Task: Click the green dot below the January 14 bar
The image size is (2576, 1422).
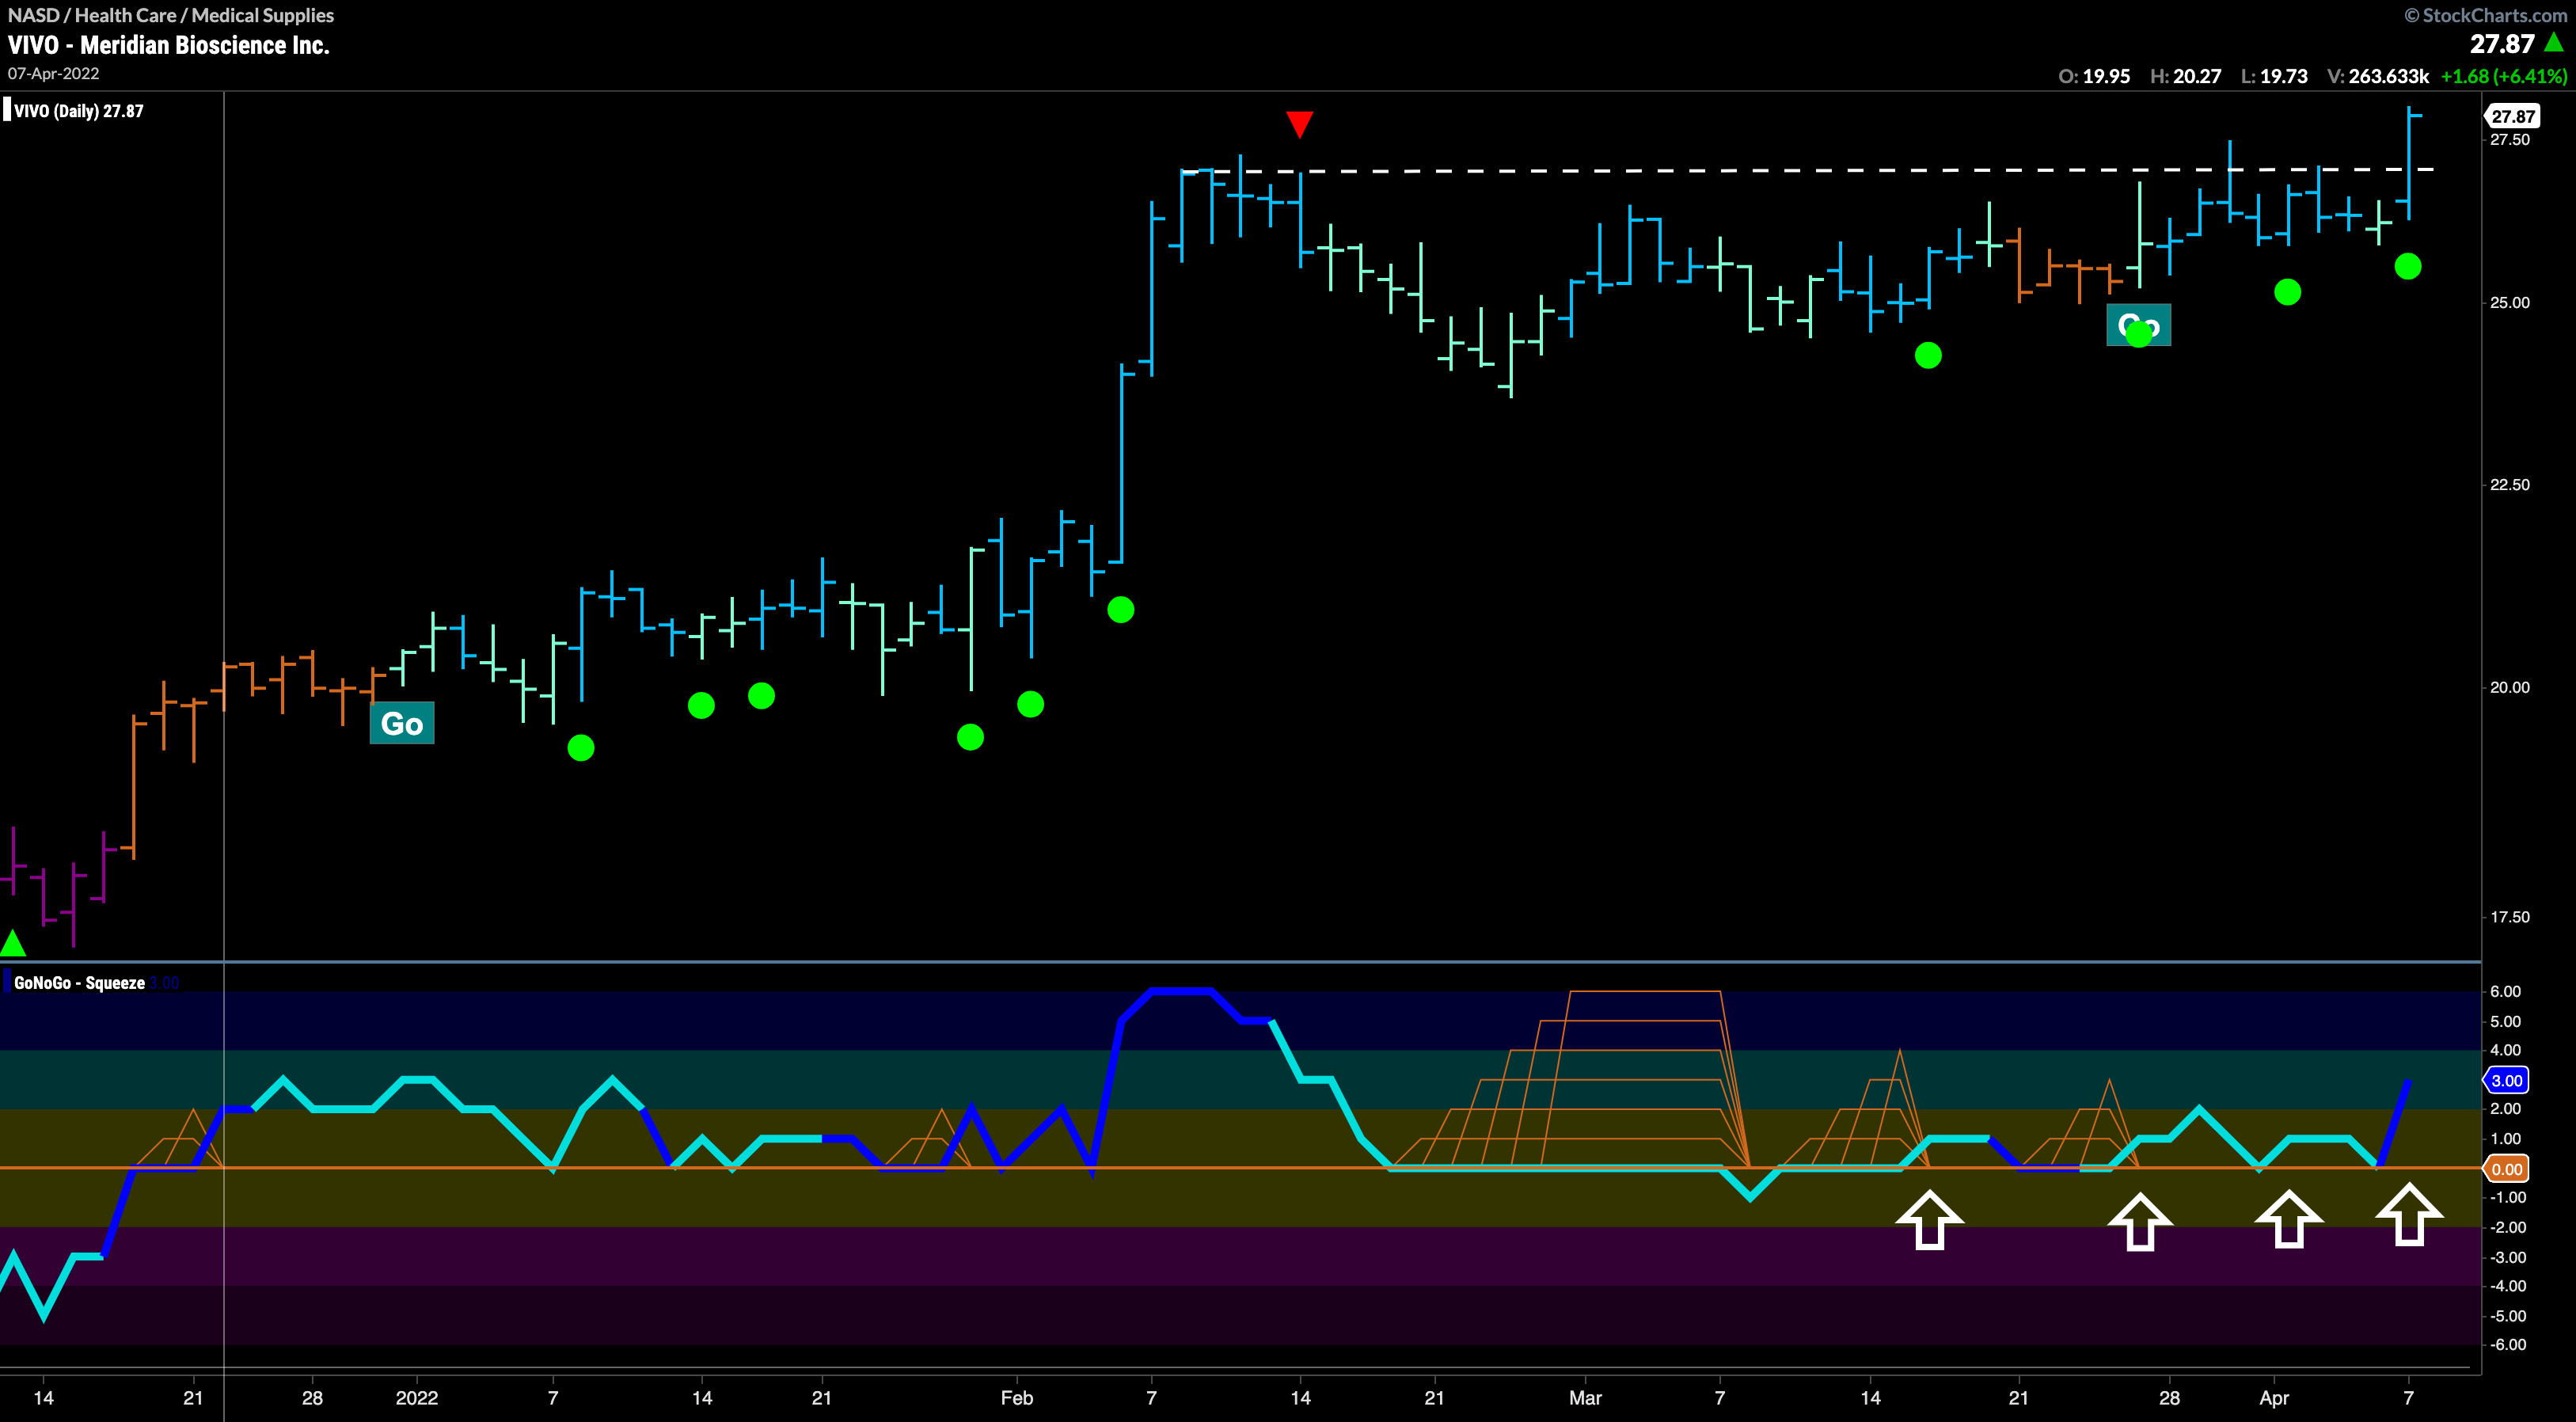Action: coord(701,706)
